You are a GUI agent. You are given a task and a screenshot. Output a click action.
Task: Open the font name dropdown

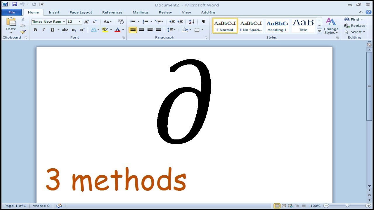tap(64, 22)
